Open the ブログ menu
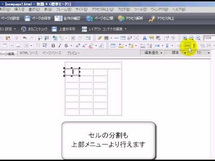Screen dimensions: 215x161 [x=124, y=9]
